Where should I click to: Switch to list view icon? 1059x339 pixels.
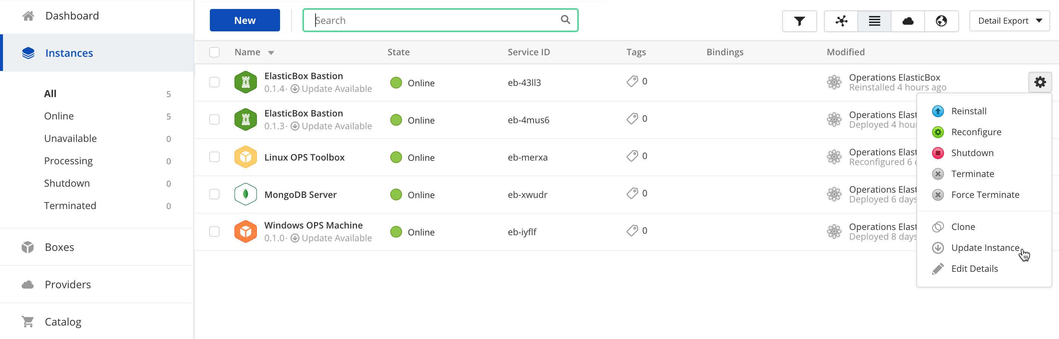[x=875, y=21]
